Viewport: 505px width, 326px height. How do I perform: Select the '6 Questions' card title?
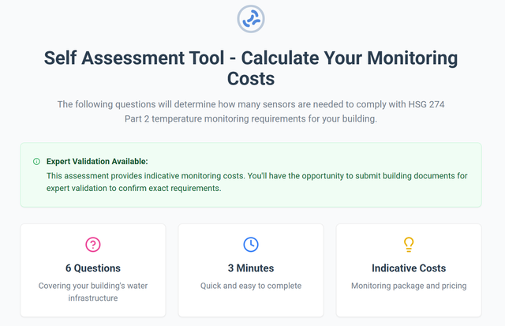(x=93, y=268)
